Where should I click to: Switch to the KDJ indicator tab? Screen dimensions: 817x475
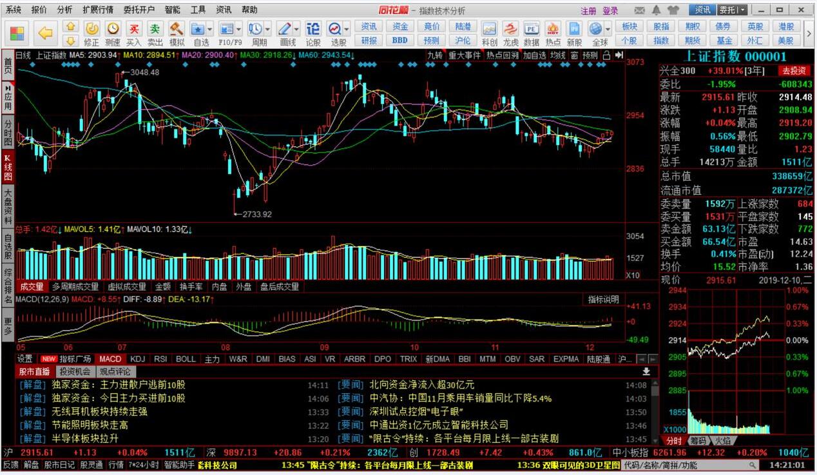[x=137, y=359]
